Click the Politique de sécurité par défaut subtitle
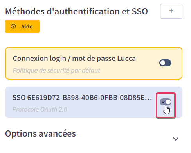Image resolution: width=191 pixels, height=153 pixels. point(56,70)
